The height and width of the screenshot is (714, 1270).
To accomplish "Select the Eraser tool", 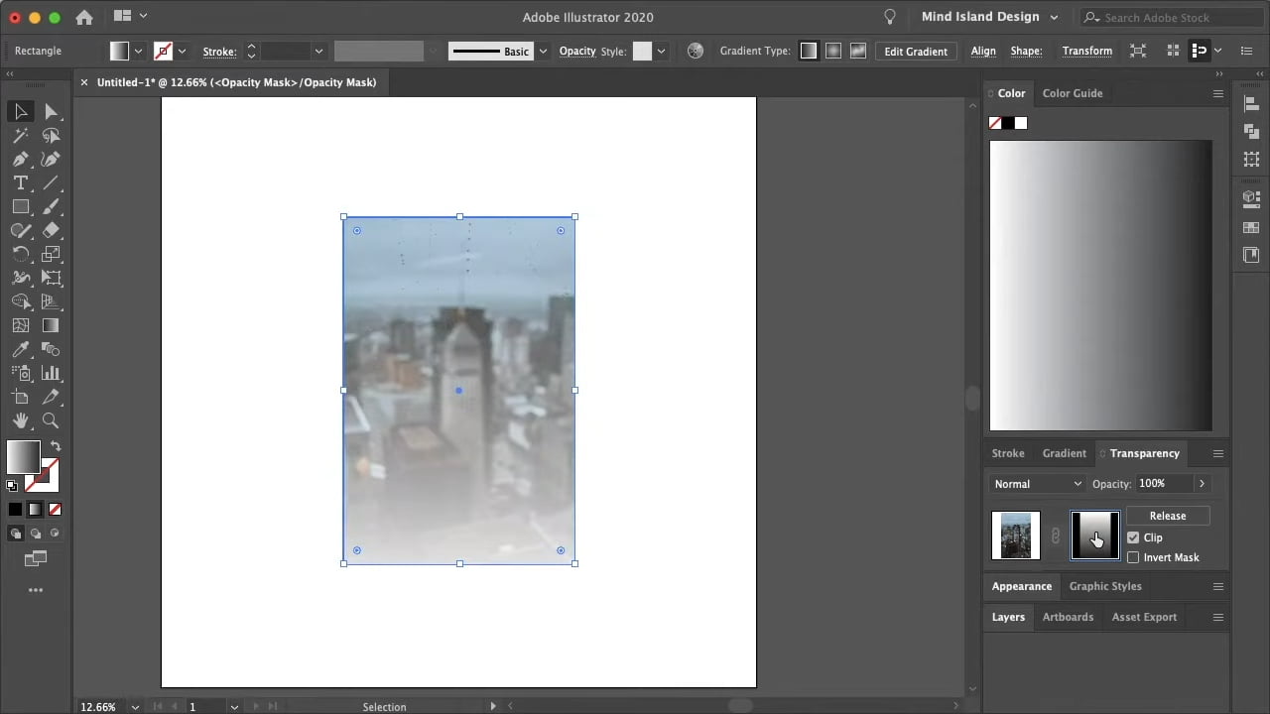I will click(51, 230).
